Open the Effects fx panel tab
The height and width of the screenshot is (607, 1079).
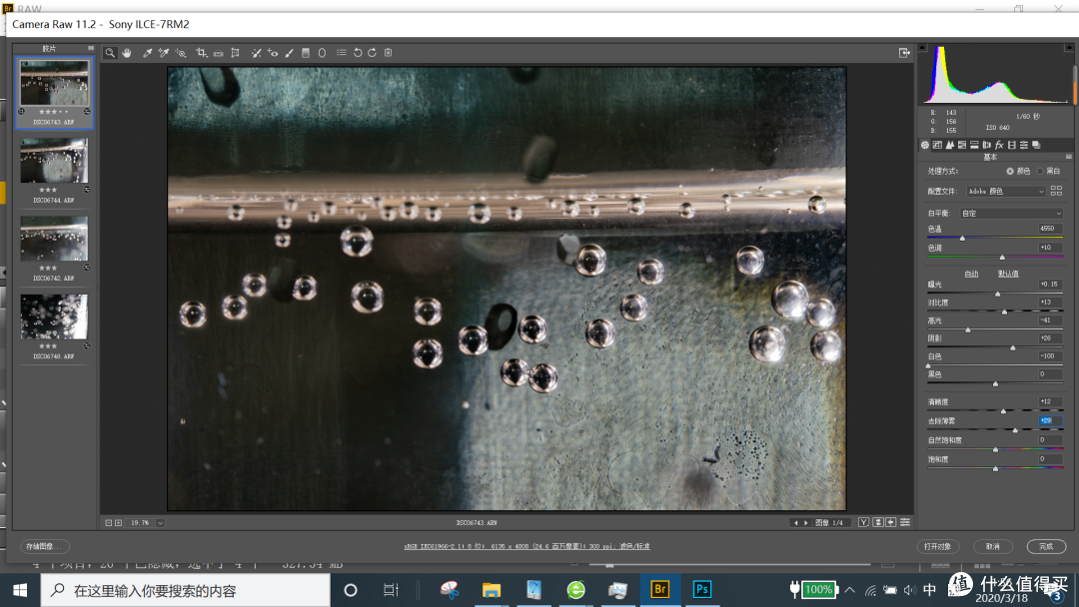coord(999,145)
